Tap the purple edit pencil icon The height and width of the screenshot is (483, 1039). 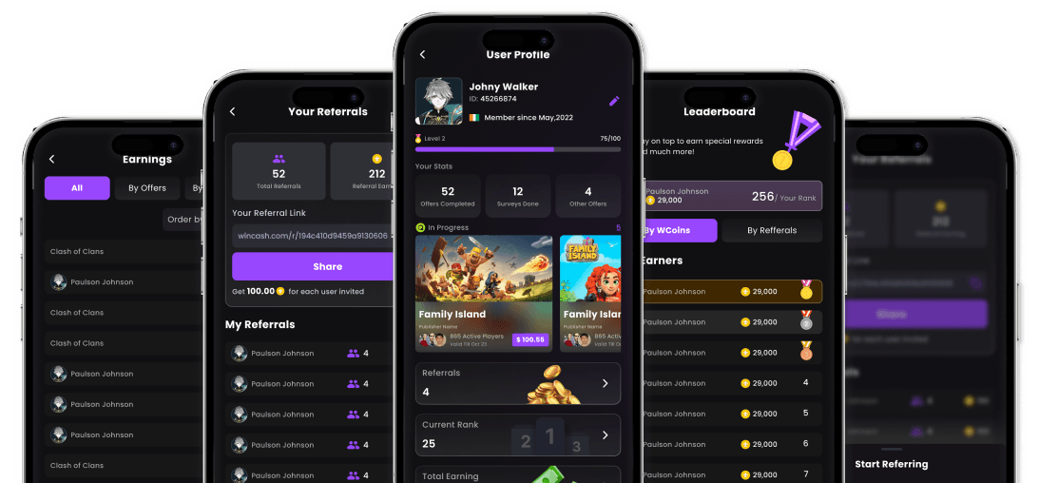click(614, 102)
